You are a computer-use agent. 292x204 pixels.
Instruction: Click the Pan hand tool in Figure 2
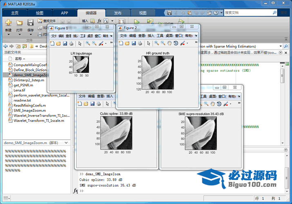169,43
